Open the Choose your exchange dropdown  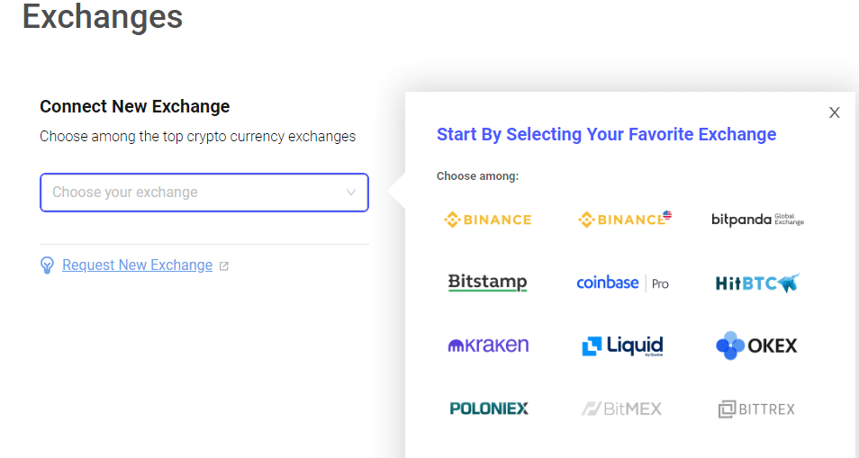tap(204, 193)
